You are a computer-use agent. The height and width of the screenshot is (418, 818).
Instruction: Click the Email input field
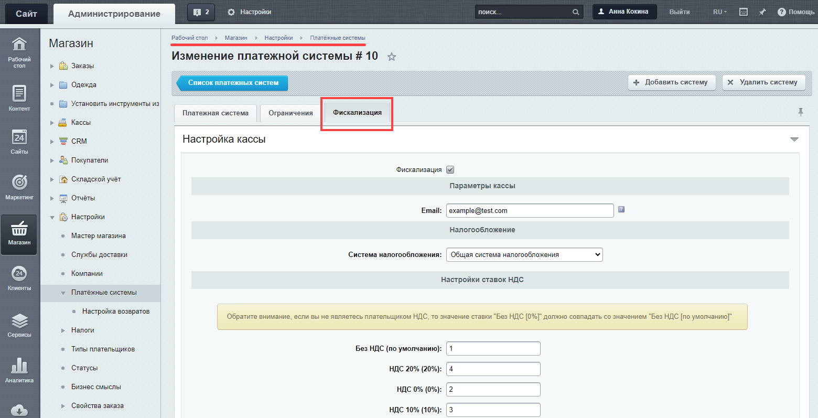pyautogui.click(x=530, y=211)
